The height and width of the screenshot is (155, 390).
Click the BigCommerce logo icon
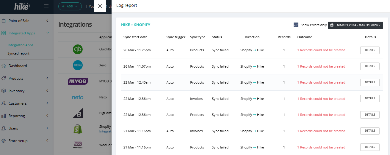click(78, 113)
